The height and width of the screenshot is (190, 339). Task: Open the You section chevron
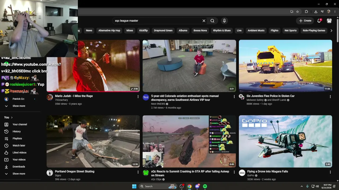click(12, 117)
